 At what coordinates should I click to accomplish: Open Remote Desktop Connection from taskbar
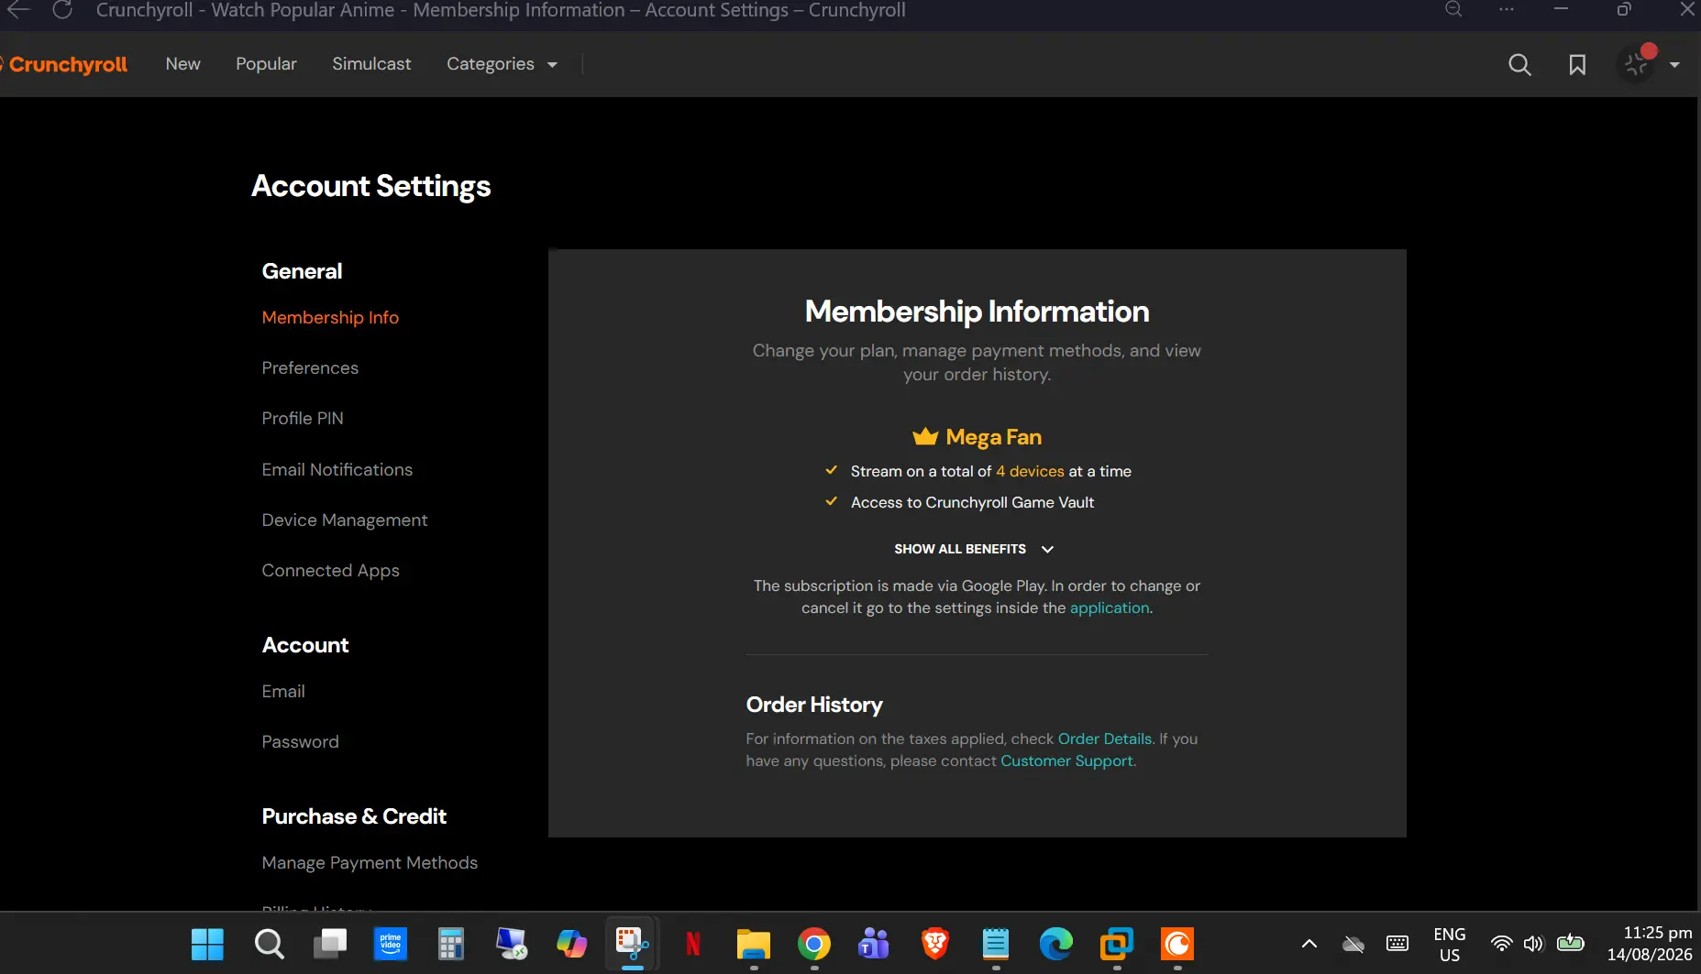pyautogui.click(x=511, y=944)
